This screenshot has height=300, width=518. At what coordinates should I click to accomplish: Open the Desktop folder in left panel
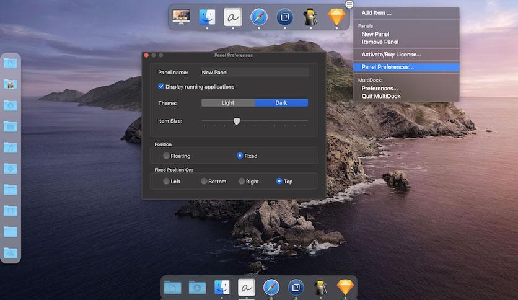[11, 190]
